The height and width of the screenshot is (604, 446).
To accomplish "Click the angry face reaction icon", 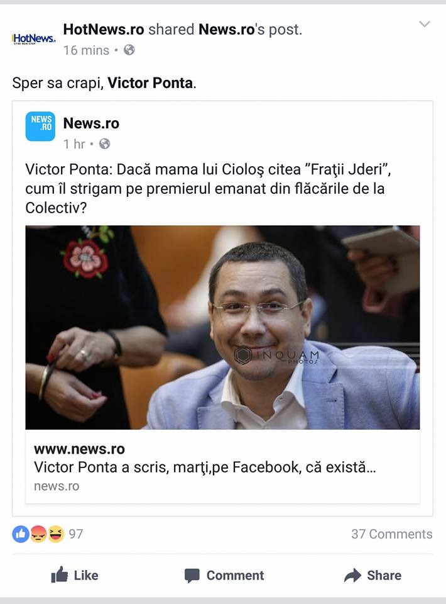I will pyautogui.click(x=38, y=534).
